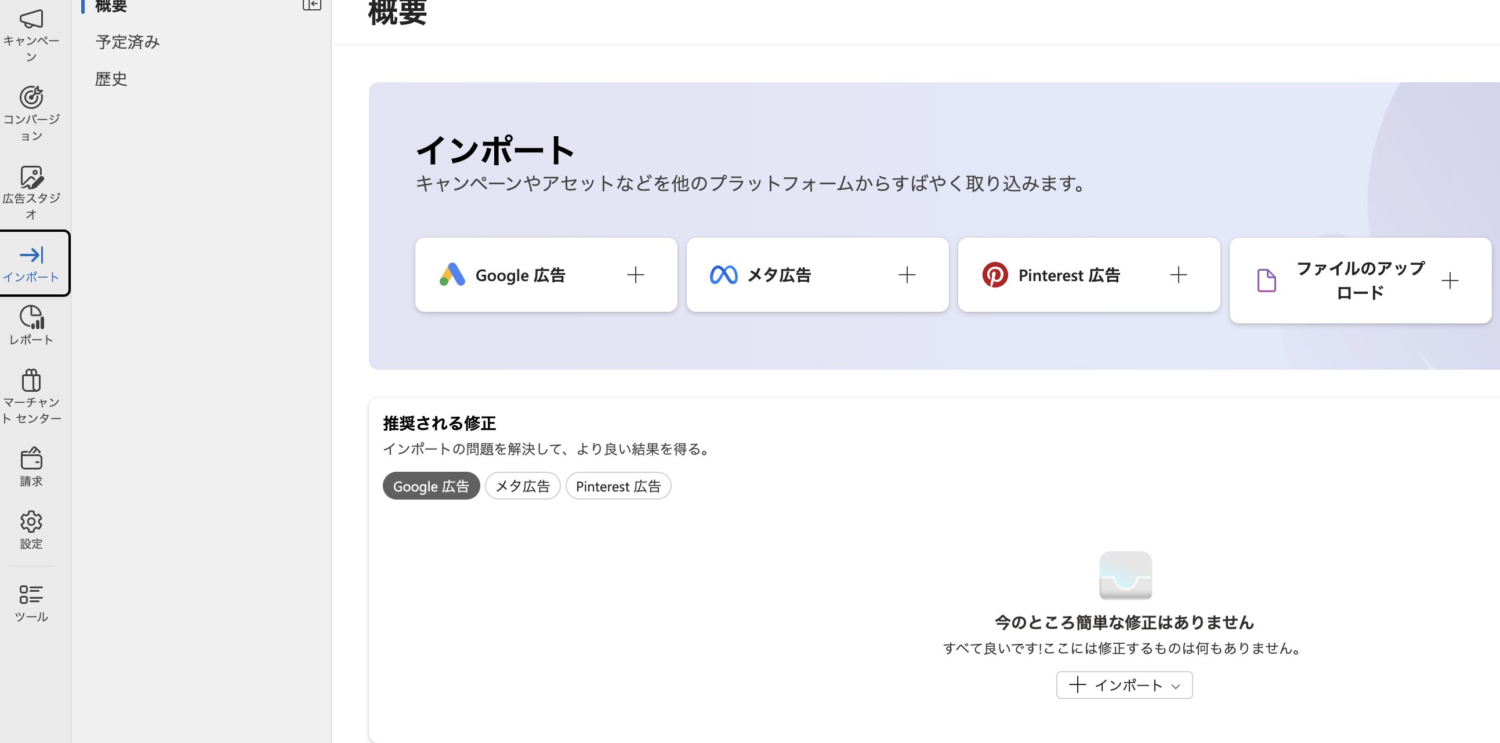Select the Pinterest 広告 filter pill
Image resolution: width=1500 pixels, height=743 pixels.
(x=618, y=486)
